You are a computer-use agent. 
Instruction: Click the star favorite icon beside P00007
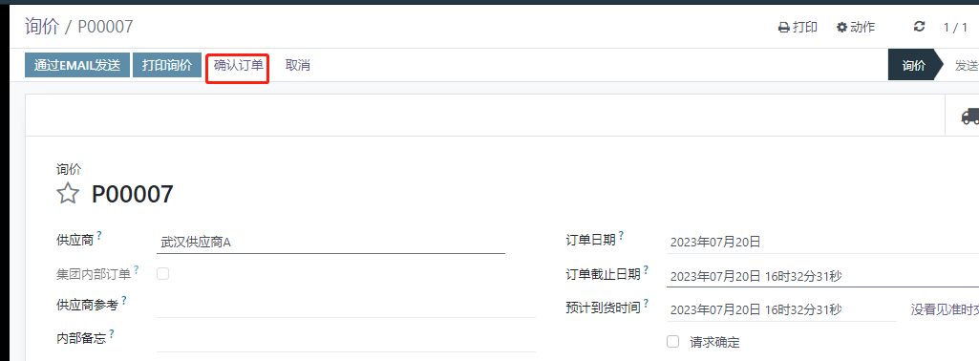point(68,194)
